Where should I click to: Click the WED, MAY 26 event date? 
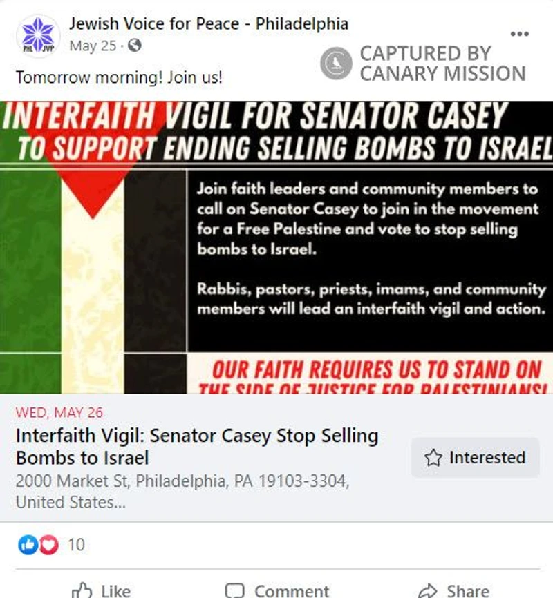(59, 413)
